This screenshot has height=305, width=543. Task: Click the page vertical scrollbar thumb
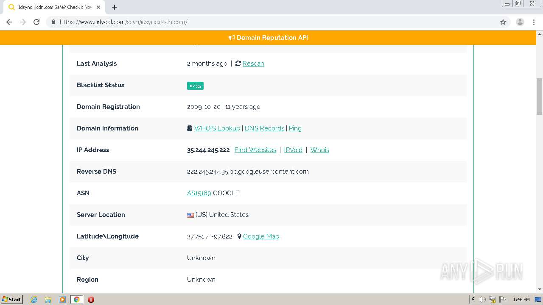(540, 97)
